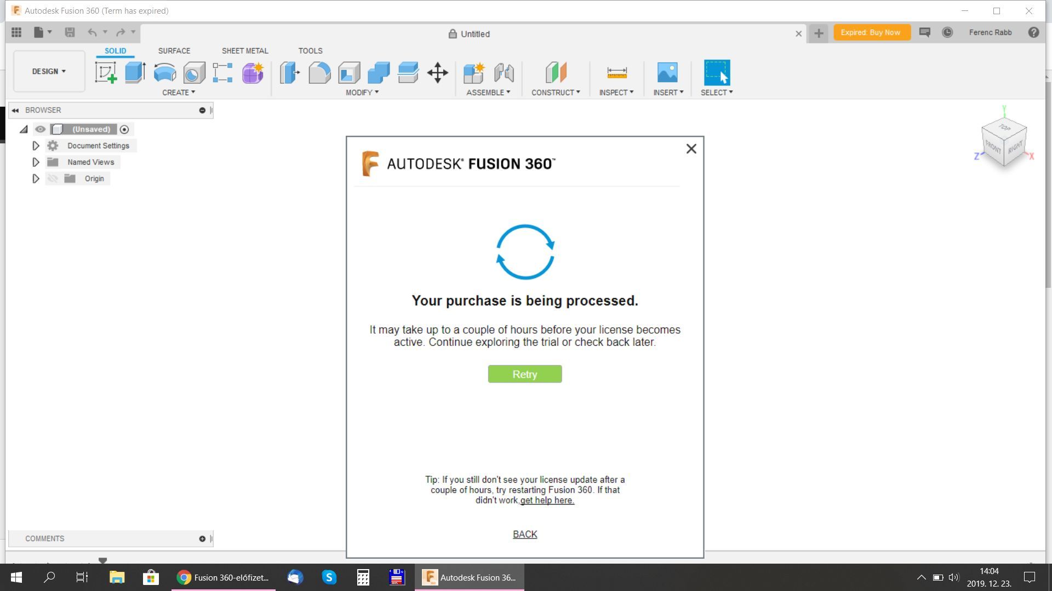Click the Extrude tool icon

coord(135,72)
